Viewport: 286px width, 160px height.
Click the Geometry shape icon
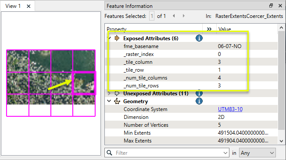pyautogui.click(x=117, y=101)
